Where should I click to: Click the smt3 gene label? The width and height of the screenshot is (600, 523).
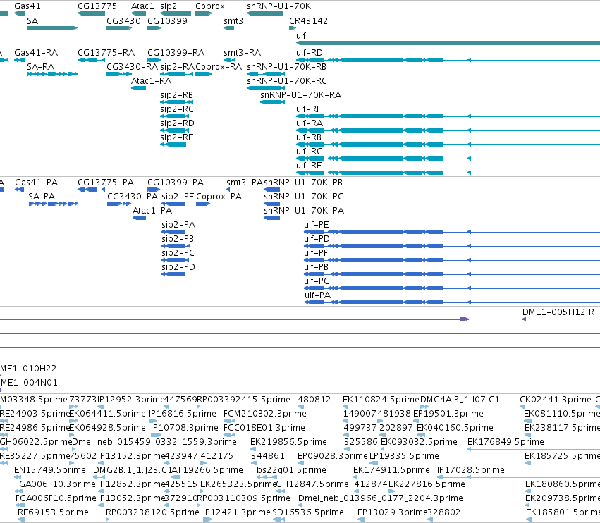233,20
